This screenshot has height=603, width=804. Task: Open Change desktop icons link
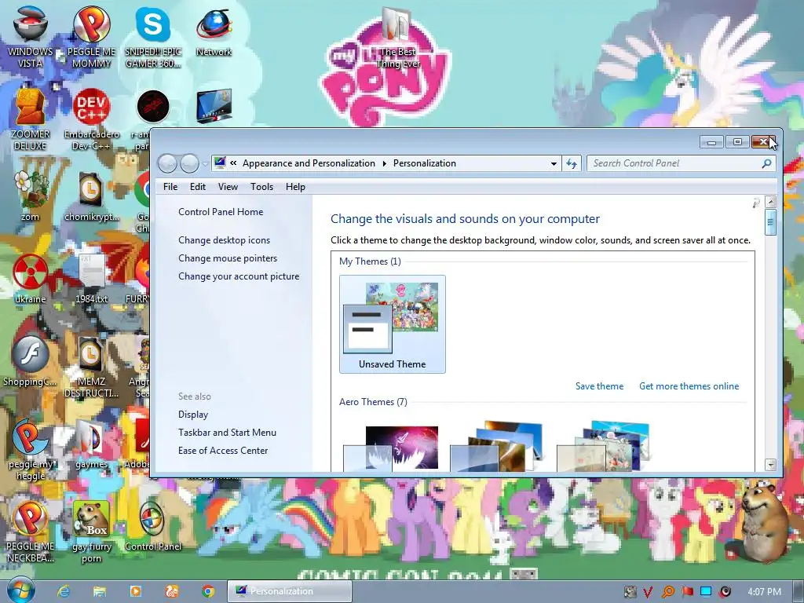pyautogui.click(x=224, y=240)
